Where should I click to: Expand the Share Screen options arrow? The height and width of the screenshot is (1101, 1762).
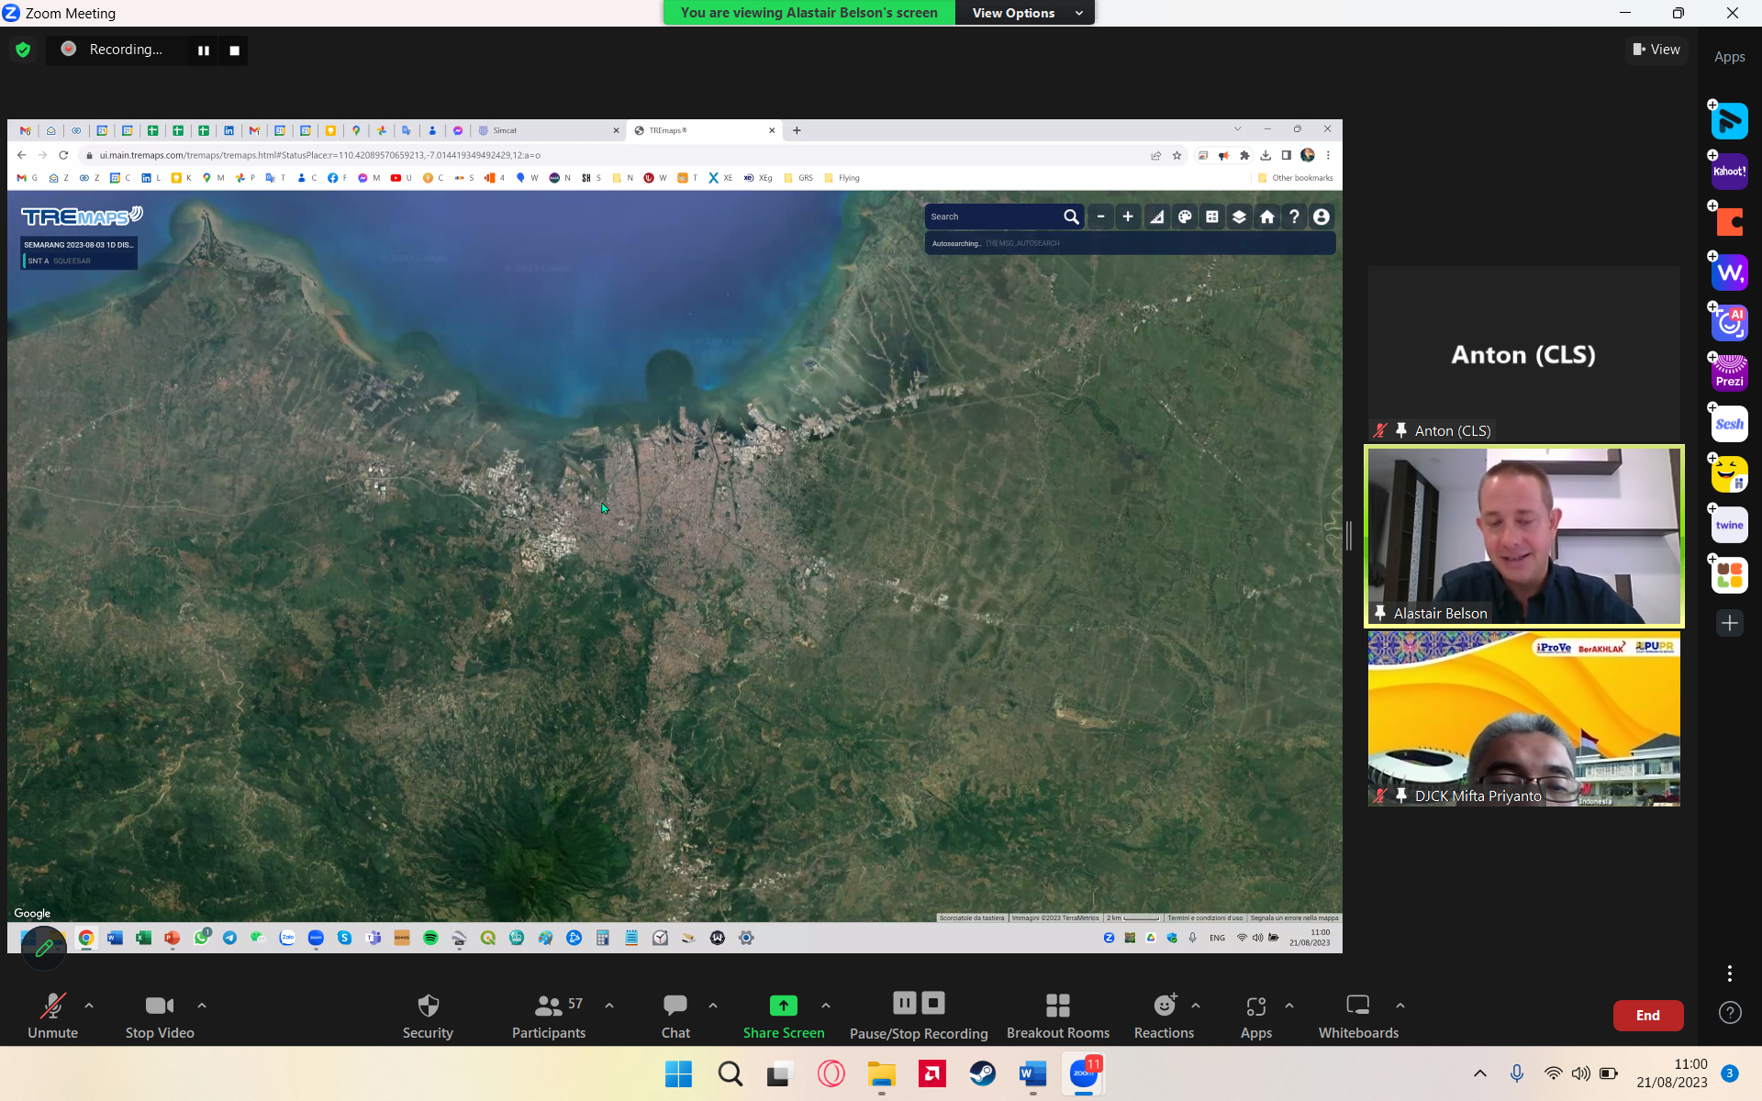[x=823, y=1005]
